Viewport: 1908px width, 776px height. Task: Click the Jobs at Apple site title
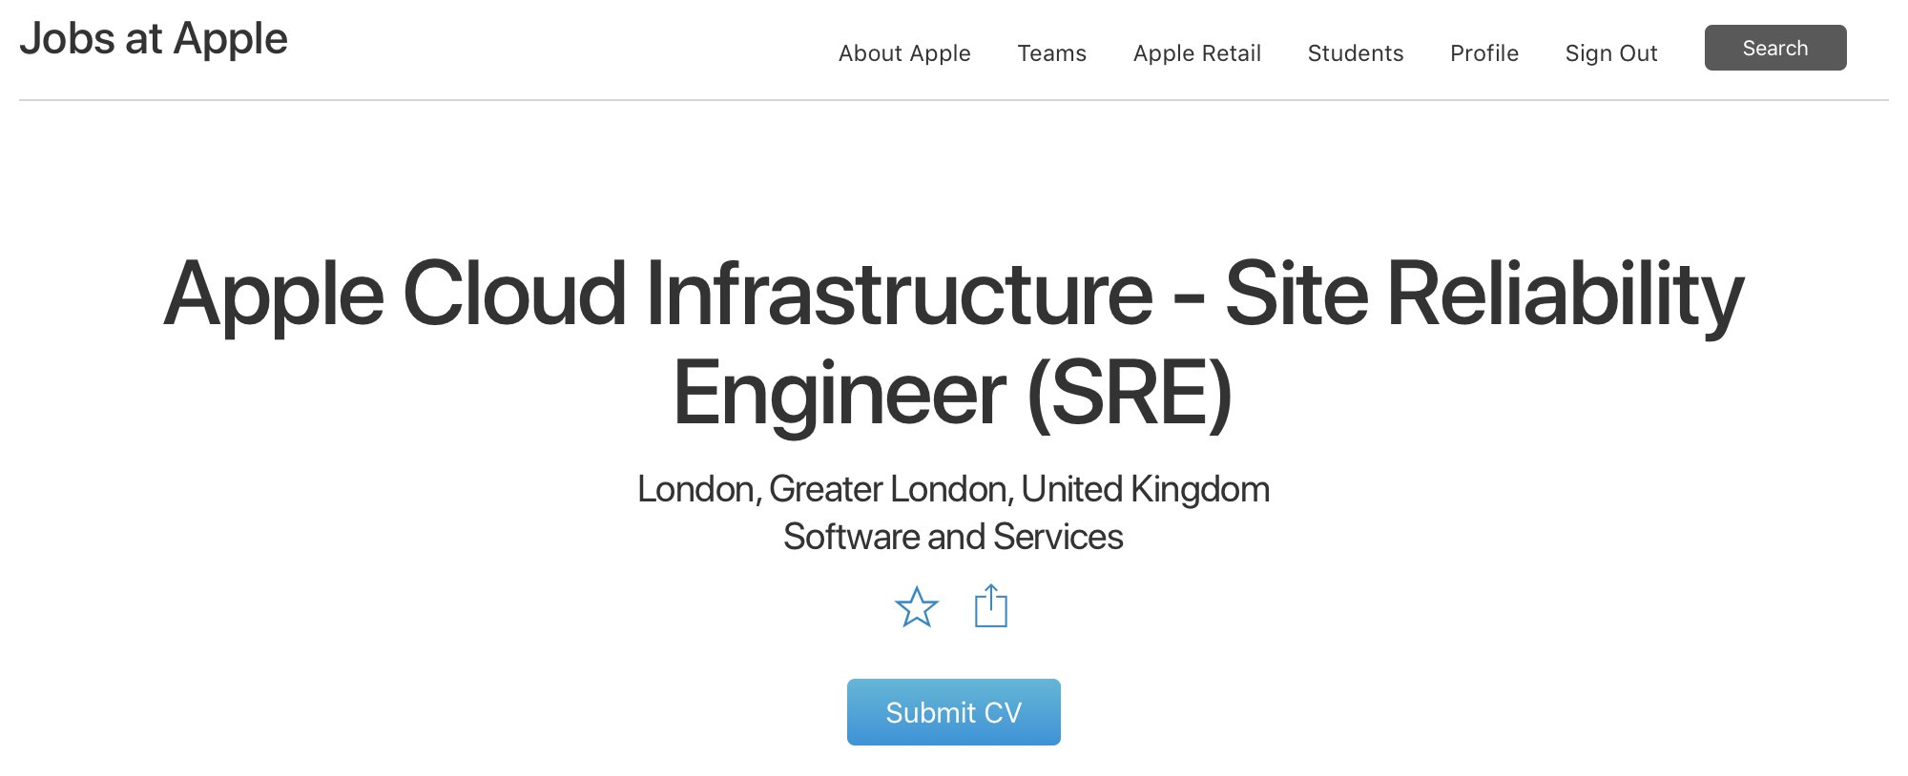154,39
